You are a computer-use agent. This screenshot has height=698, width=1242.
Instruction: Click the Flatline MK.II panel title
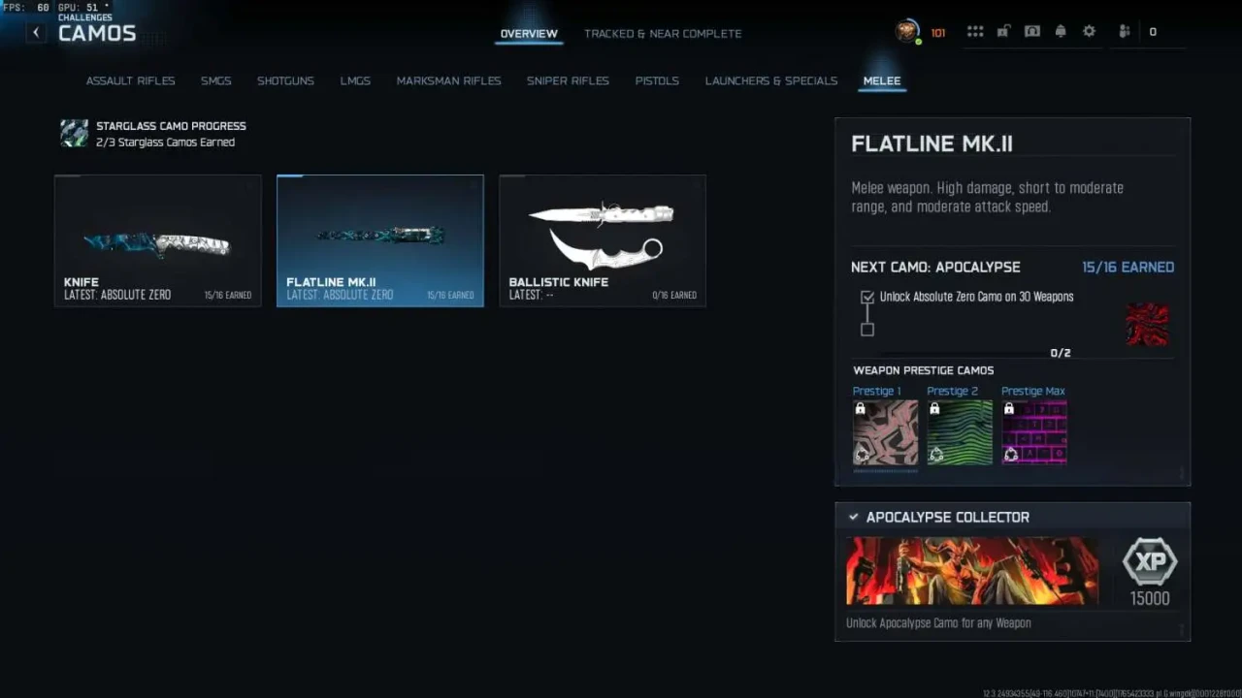coord(931,143)
